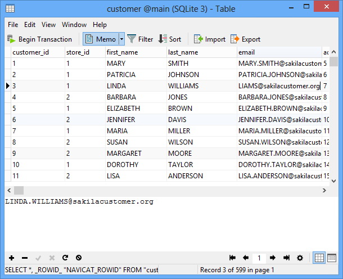
Task: Click the stop loading icon
Action: [79, 258]
